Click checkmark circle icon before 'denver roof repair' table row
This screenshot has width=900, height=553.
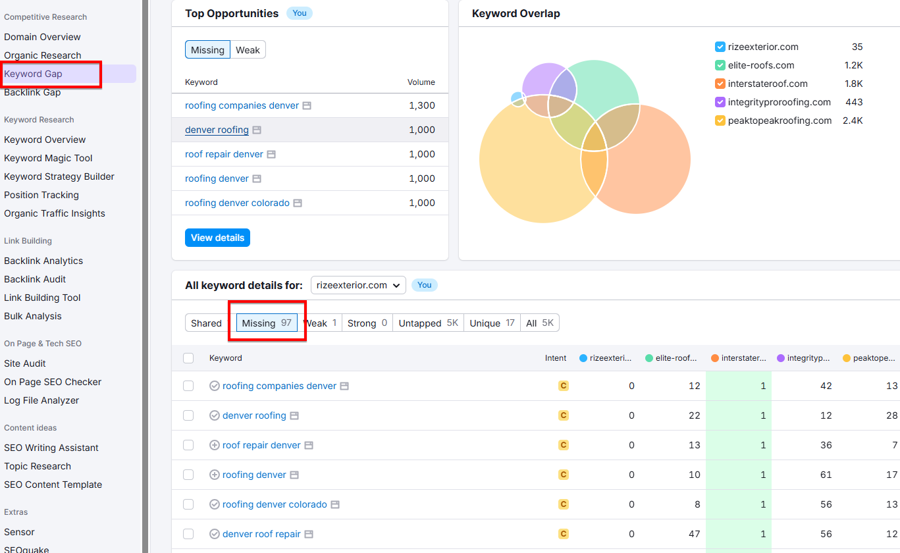click(x=214, y=534)
